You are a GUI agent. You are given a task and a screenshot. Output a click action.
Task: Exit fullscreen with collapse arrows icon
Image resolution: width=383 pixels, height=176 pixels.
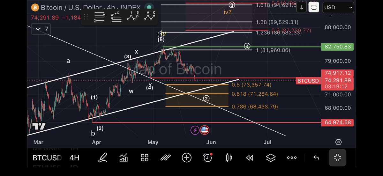click(x=337, y=158)
